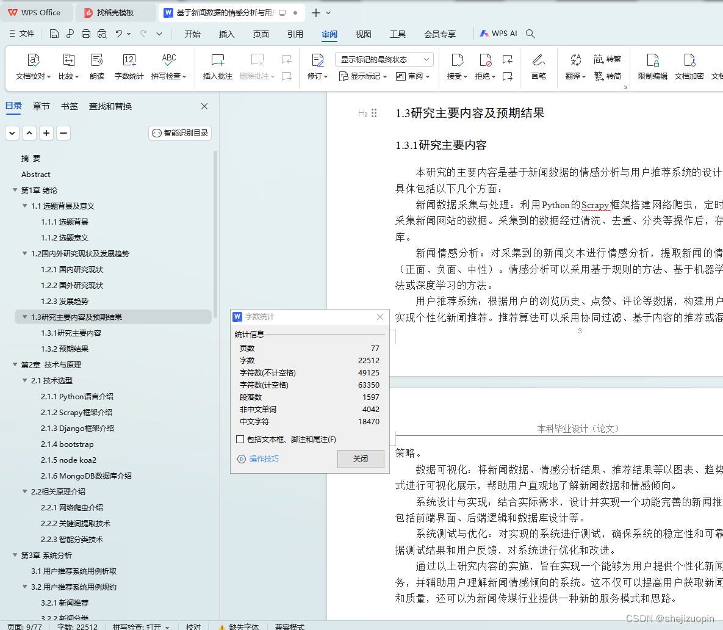Jump to 2.1.6 MongoDB数据库介绍 heading
723x630 pixels.
tap(86, 476)
